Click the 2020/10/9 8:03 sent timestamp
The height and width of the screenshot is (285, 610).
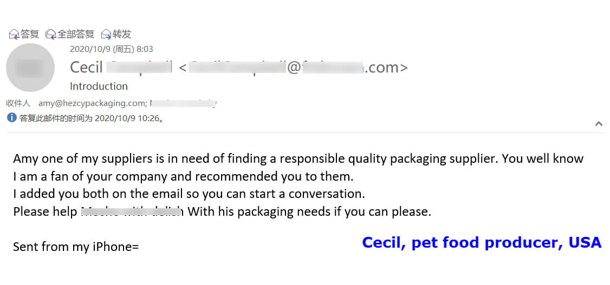point(112,49)
